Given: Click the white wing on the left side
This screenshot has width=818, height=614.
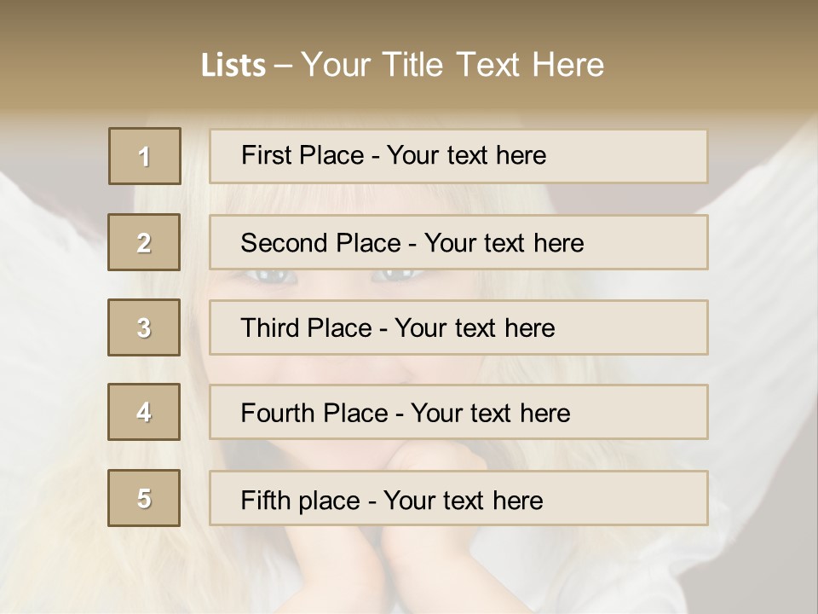Looking at the screenshot, I should click(51, 273).
